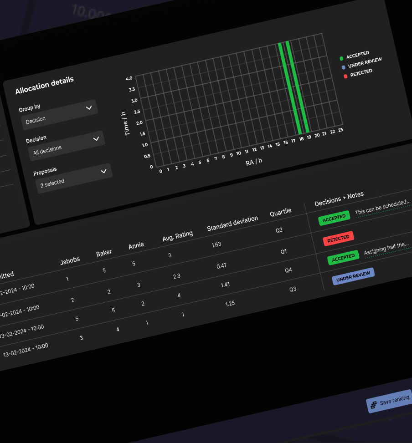Click the icon on the Save ranking button
The height and width of the screenshot is (443, 412).
[x=373, y=405]
